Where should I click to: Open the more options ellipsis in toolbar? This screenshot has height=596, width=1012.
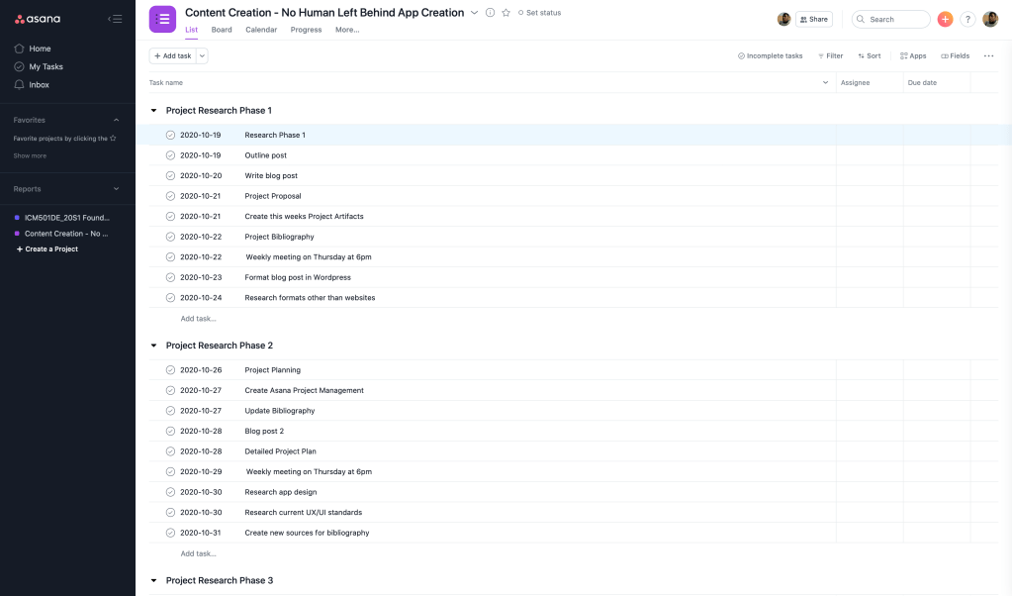(x=988, y=56)
